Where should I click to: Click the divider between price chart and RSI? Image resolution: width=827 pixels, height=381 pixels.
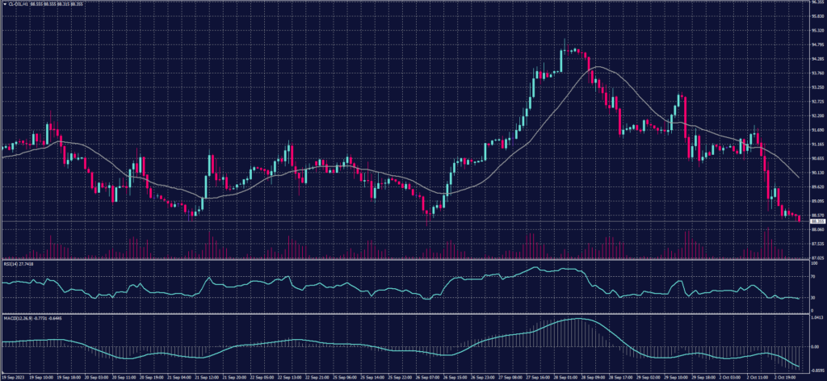pyautogui.click(x=404, y=260)
